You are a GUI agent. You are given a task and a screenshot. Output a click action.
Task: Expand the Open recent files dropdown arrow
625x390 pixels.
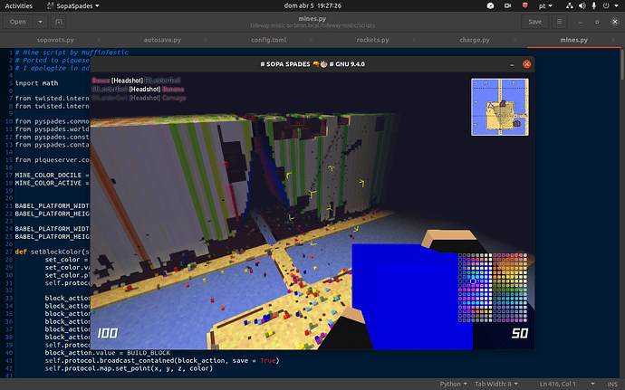tap(43, 21)
